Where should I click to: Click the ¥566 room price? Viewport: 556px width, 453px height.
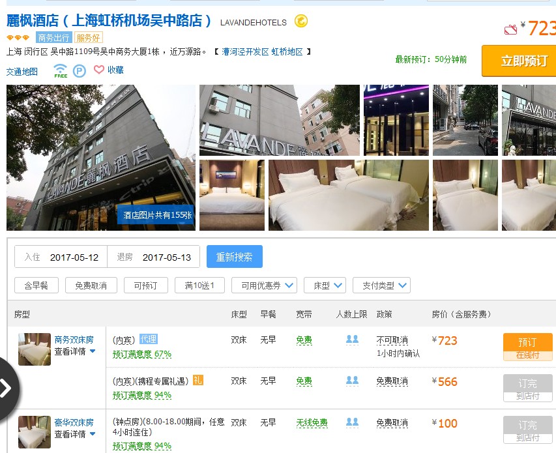(x=445, y=382)
